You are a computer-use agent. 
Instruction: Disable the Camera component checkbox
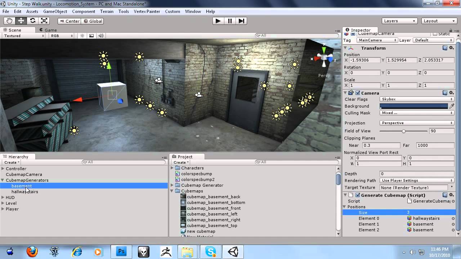click(358, 93)
